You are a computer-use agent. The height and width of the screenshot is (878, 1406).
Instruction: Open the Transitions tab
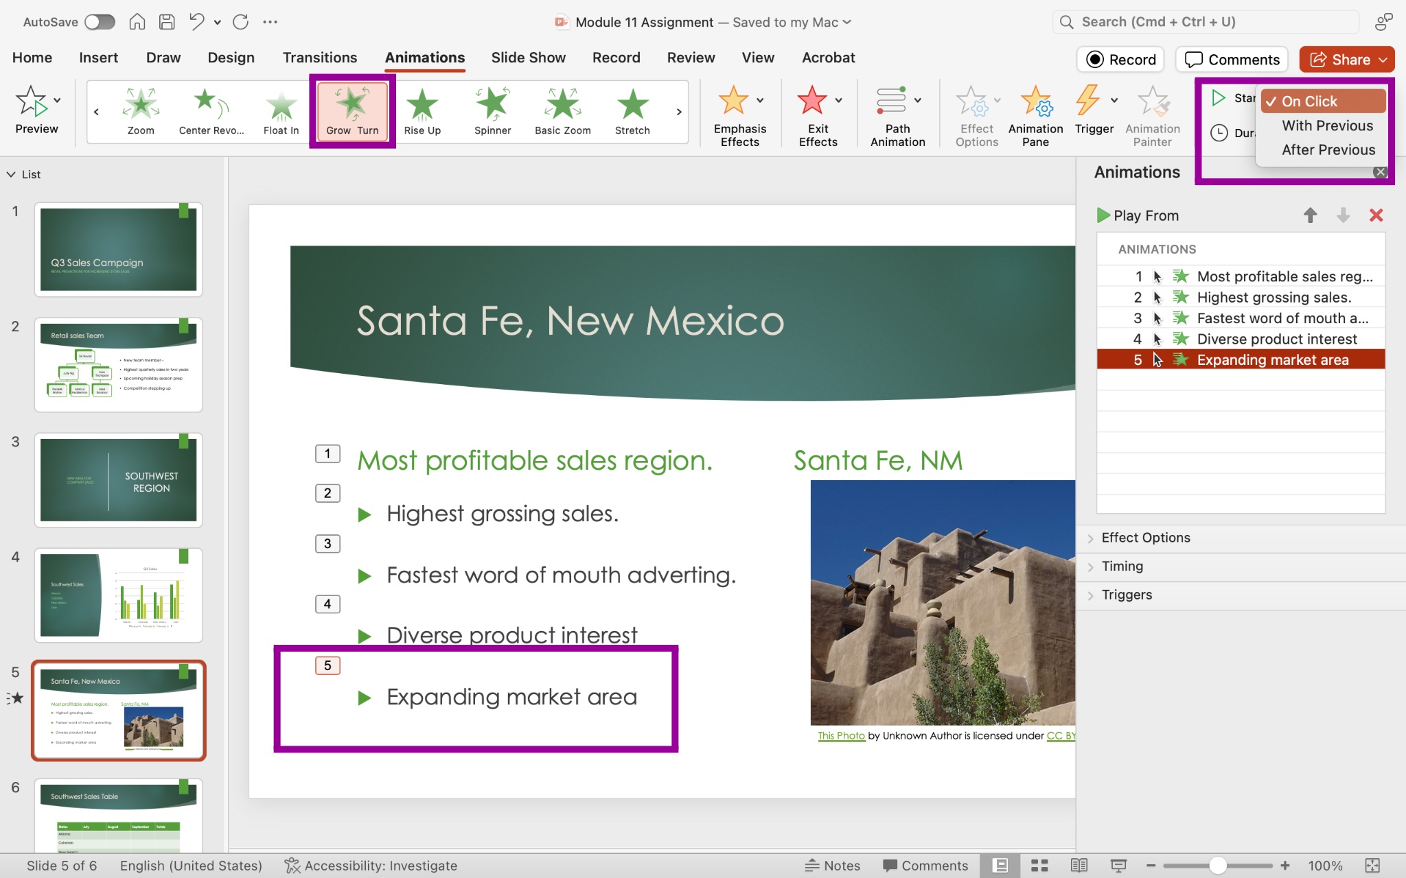[320, 58]
